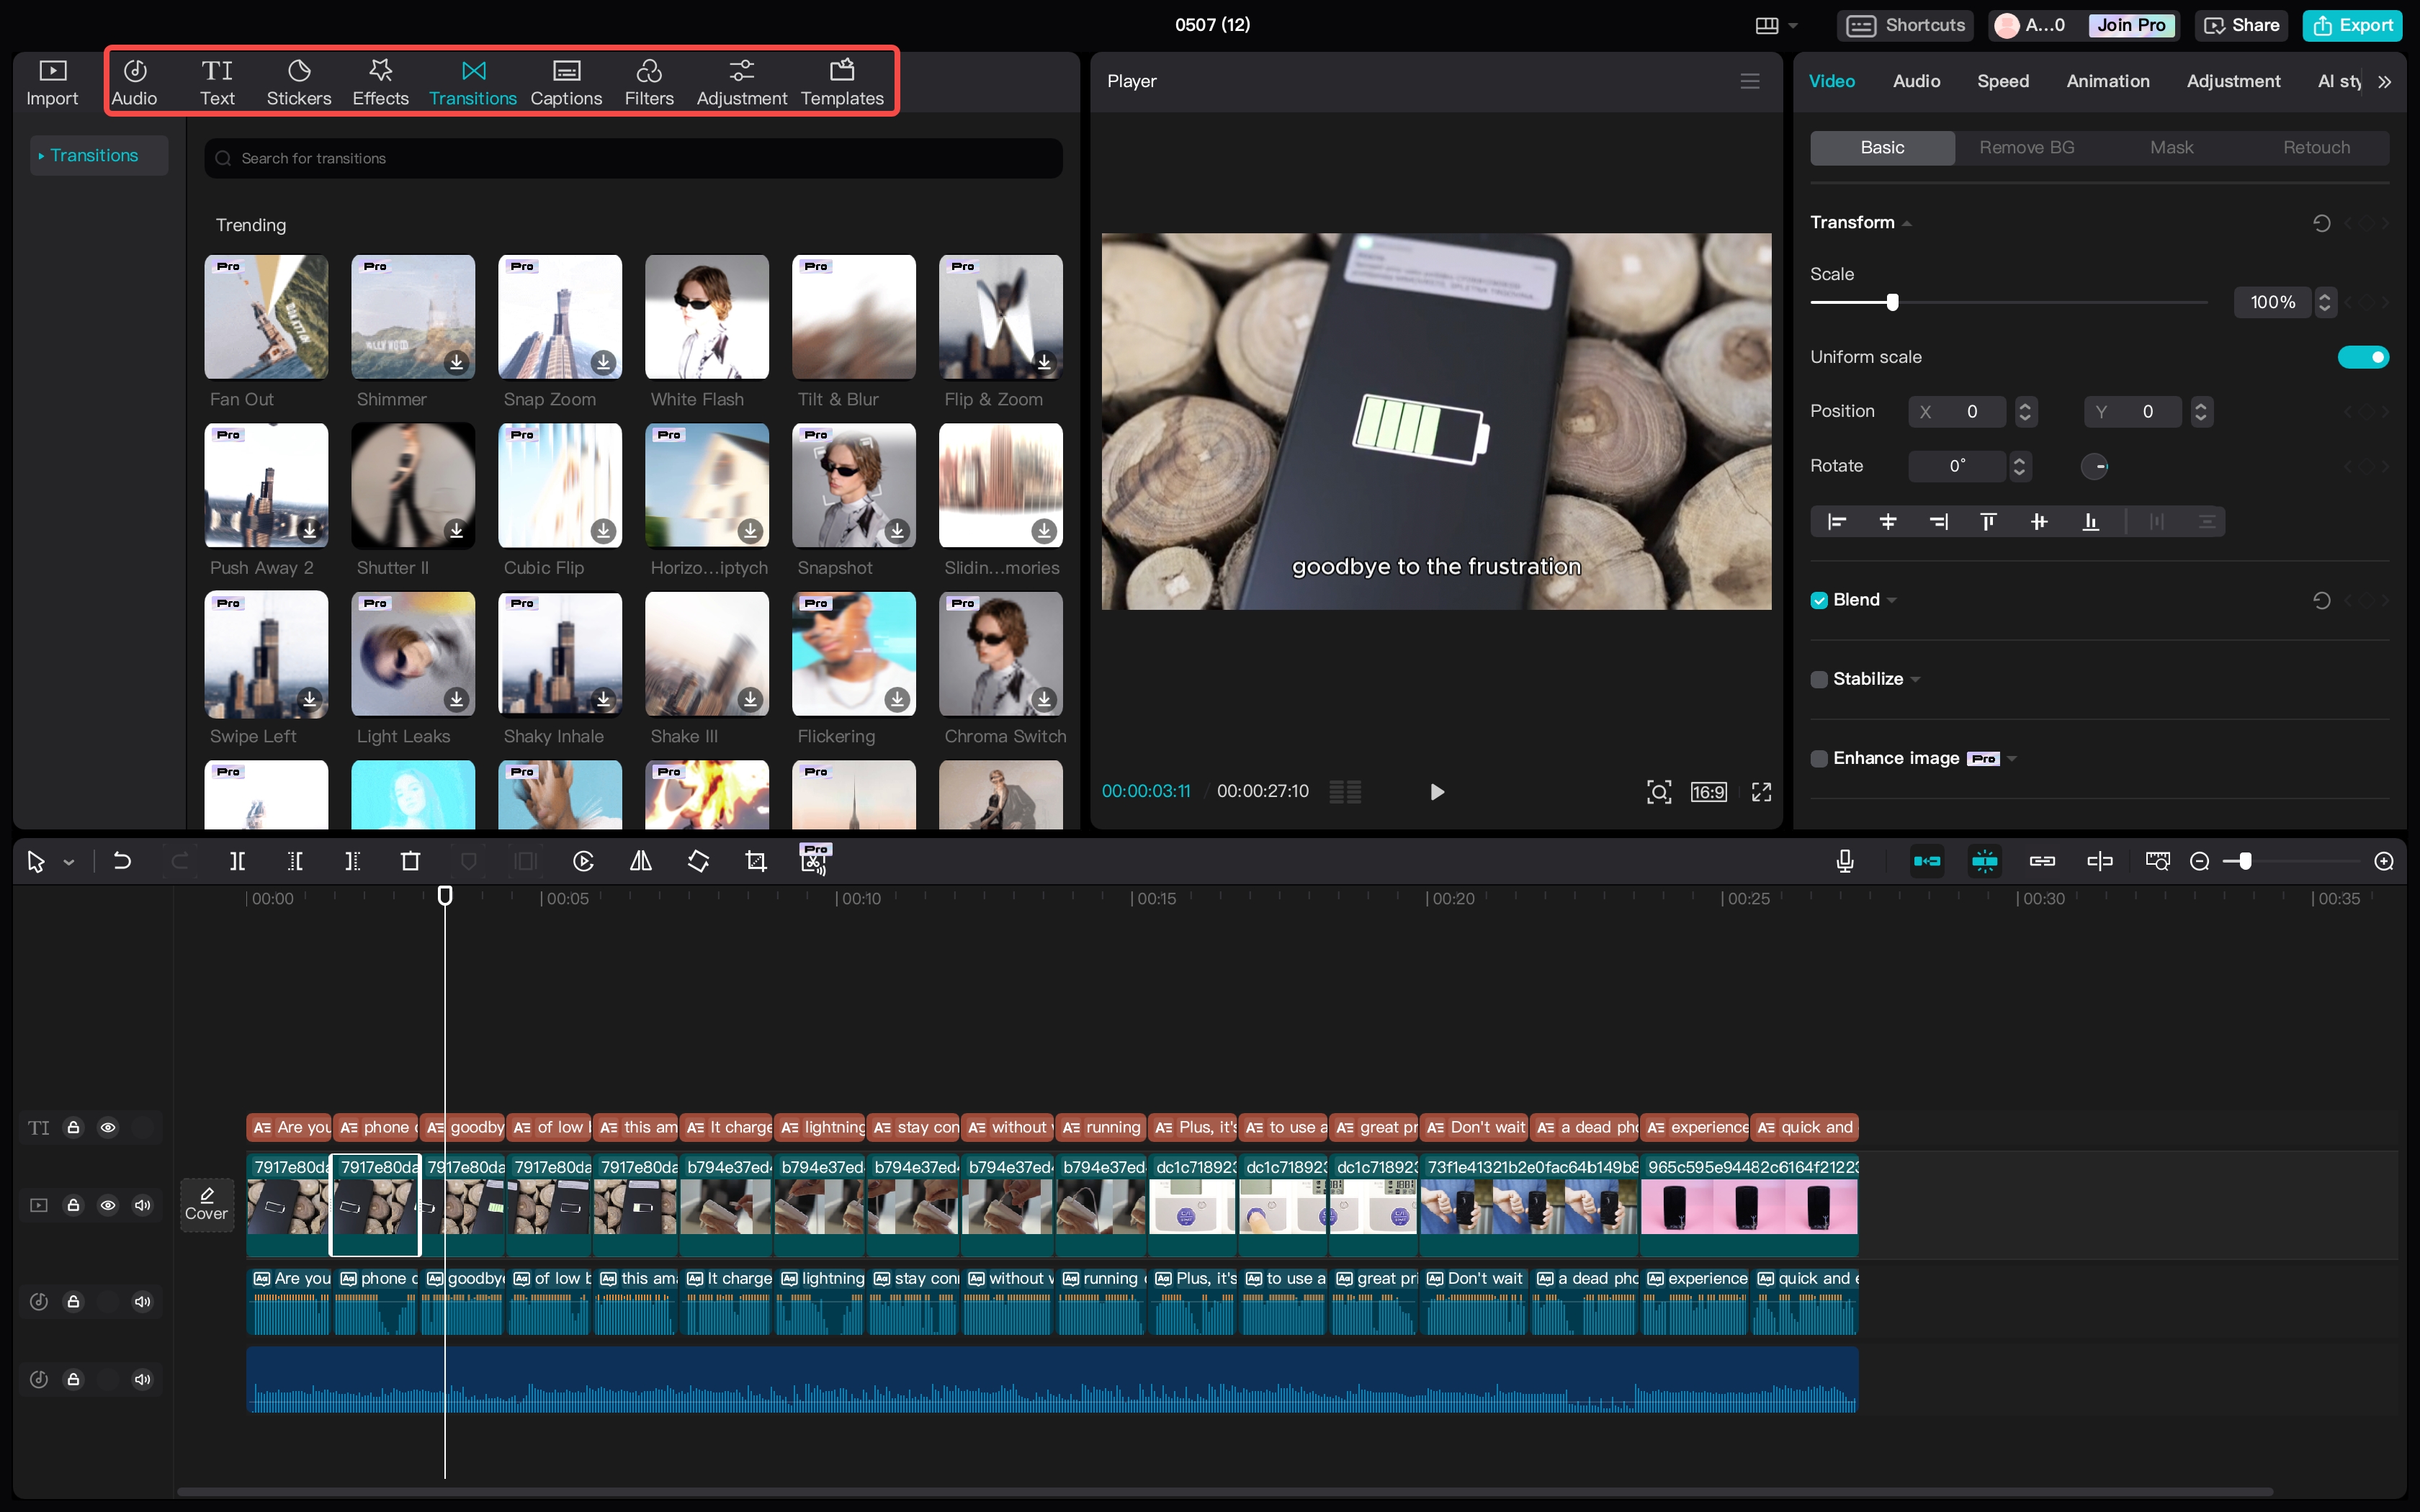Turn off the Uniform scale toggle

2363,356
